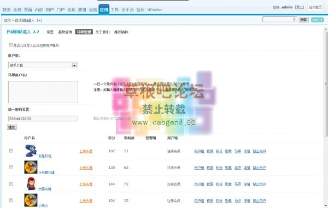
Task: Open username link 大眼勾魂
Action: click(45, 189)
